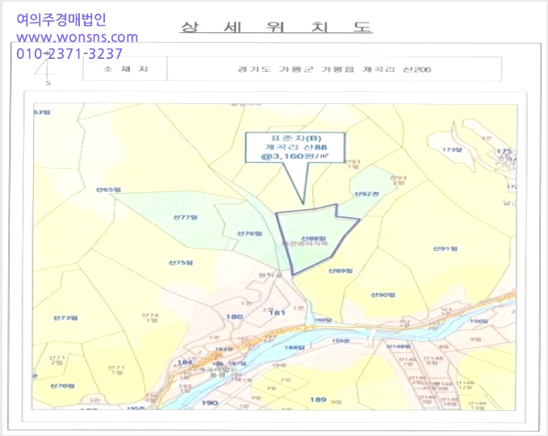548x436 pixels.
Task: Click the 산65임 parcel label
Action: tap(108, 190)
